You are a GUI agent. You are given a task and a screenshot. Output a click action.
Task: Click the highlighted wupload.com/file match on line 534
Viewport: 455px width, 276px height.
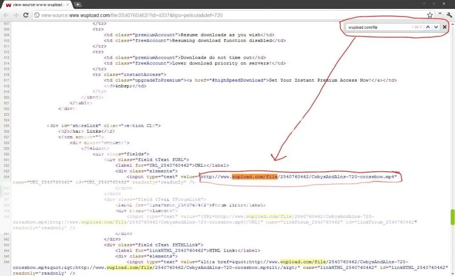(254, 177)
